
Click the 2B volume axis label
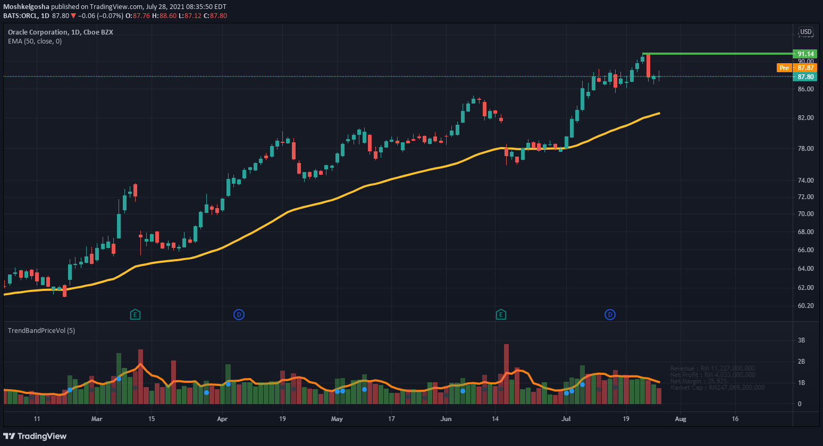click(801, 362)
